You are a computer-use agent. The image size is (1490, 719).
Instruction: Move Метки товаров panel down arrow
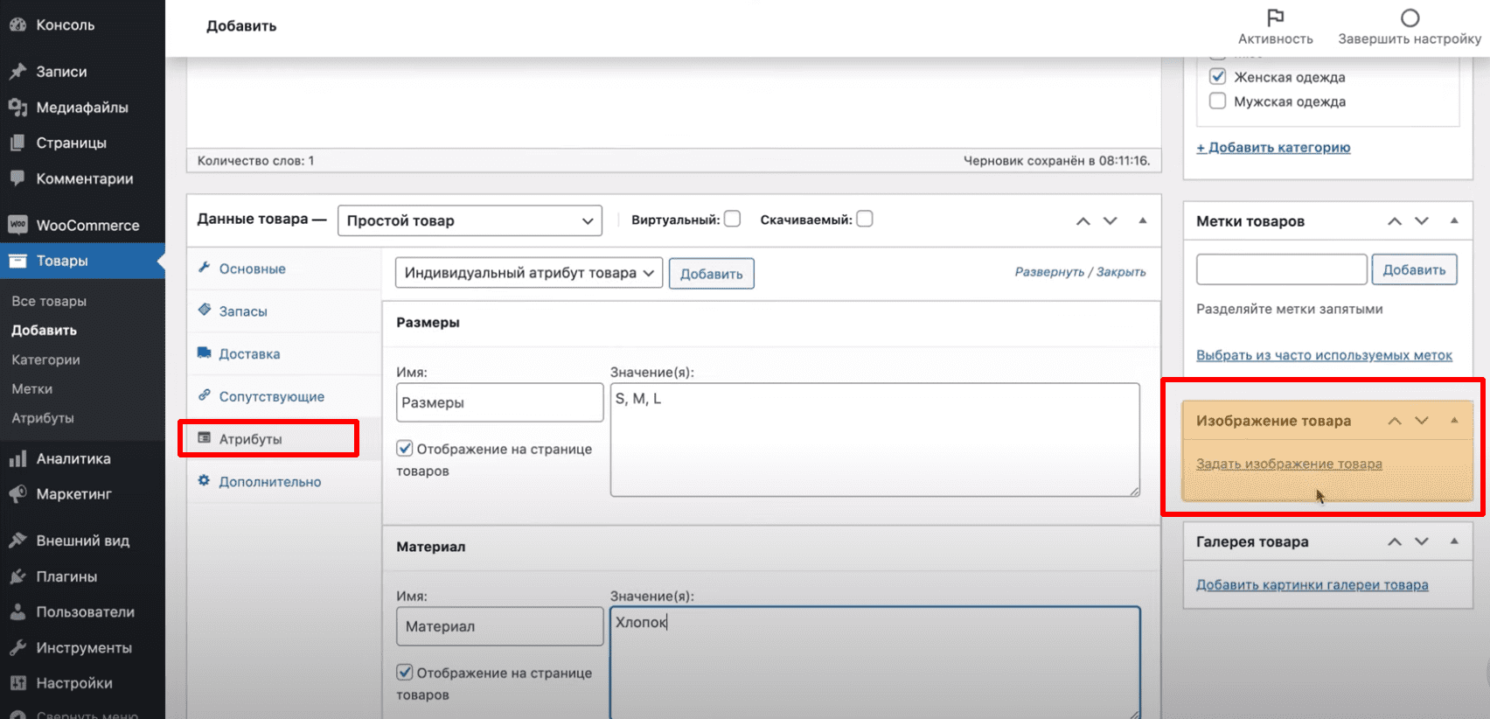[x=1422, y=221]
